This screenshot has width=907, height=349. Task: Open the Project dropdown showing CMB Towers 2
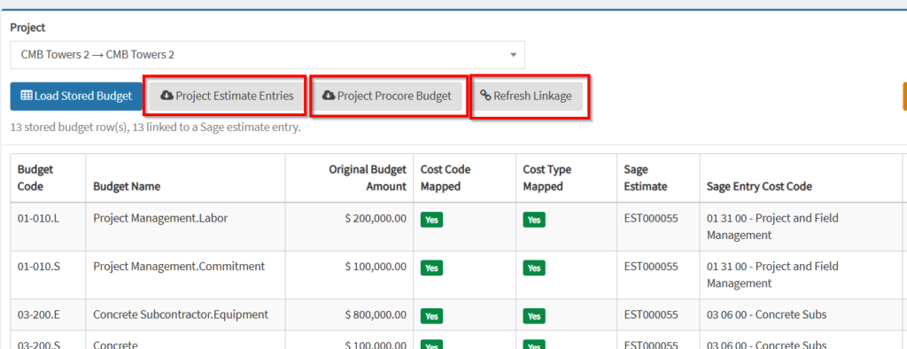(267, 55)
